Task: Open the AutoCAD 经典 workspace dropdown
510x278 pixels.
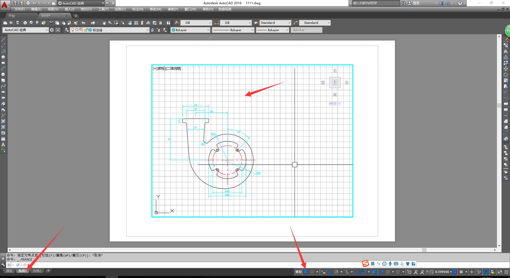Action: coord(25,30)
